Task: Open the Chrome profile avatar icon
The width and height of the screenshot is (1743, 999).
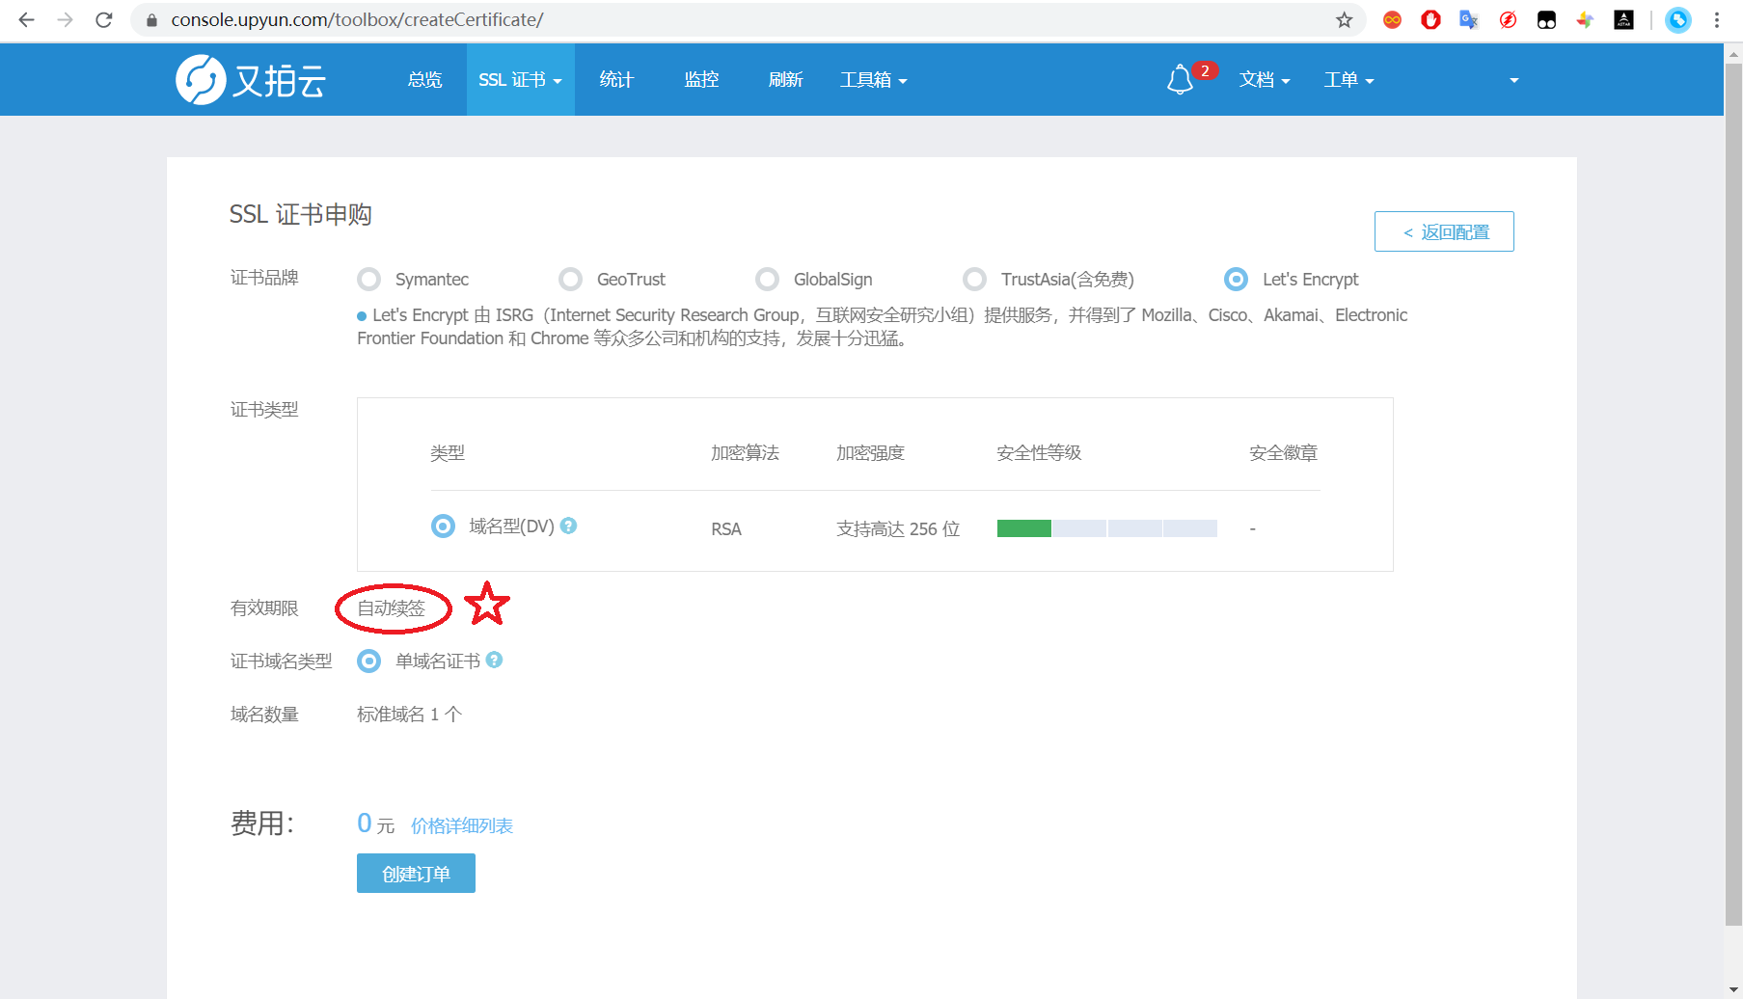Action: pyautogui.click(x=1678, y=19)
